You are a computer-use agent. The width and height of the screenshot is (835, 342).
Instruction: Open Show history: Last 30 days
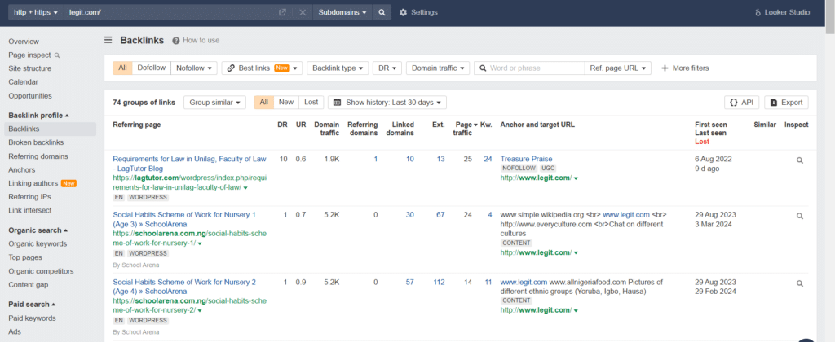pyautogui.click(x=387, y=103)
